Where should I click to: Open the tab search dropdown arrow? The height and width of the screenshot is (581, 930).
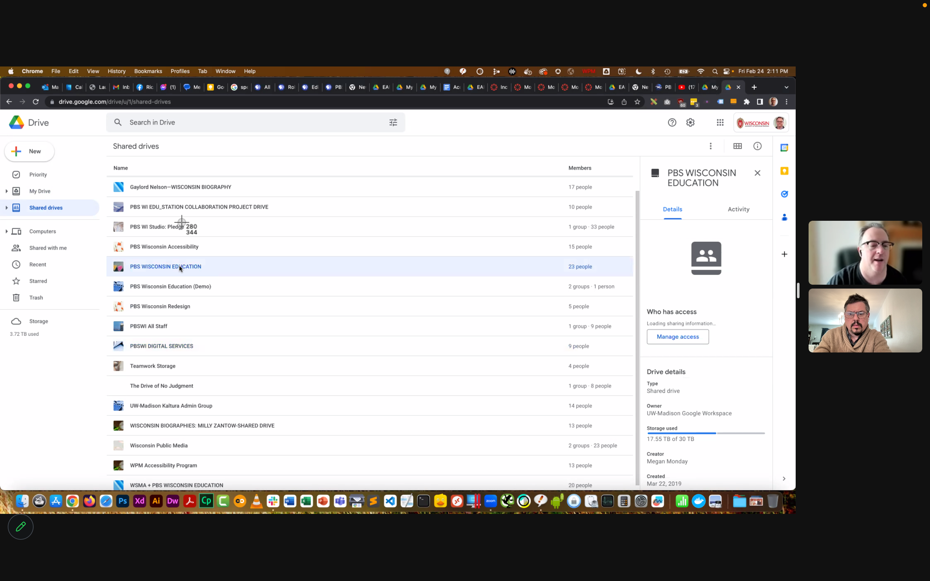point(786,87)
